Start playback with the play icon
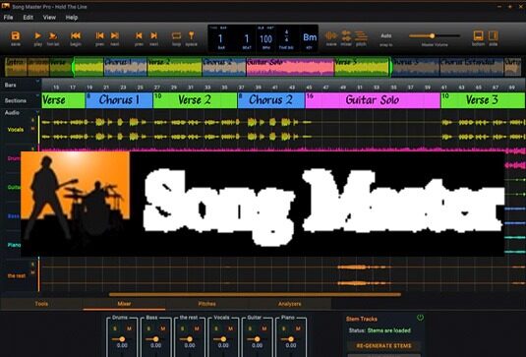 tap(38, 35)
